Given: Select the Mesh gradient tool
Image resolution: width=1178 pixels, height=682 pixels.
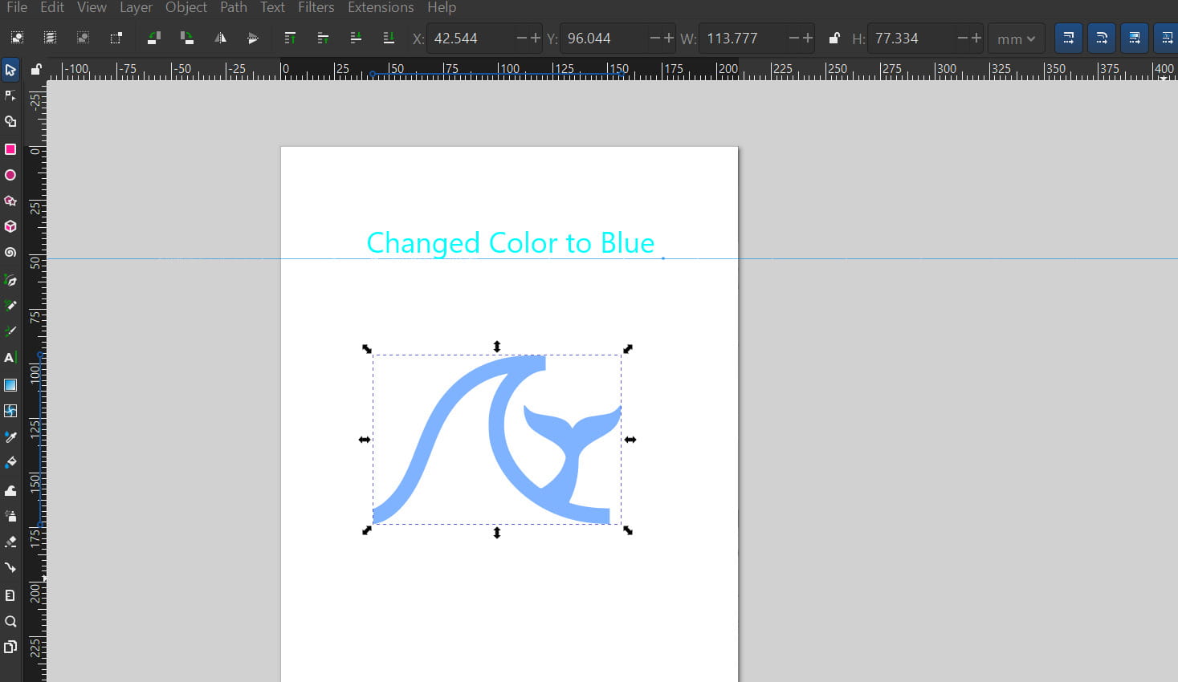Looking at the screenshot, I should click(x=10, y=411).
